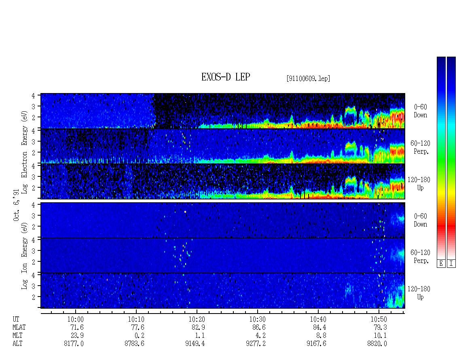Click the MLAT value 84.4

click(319, 327)
